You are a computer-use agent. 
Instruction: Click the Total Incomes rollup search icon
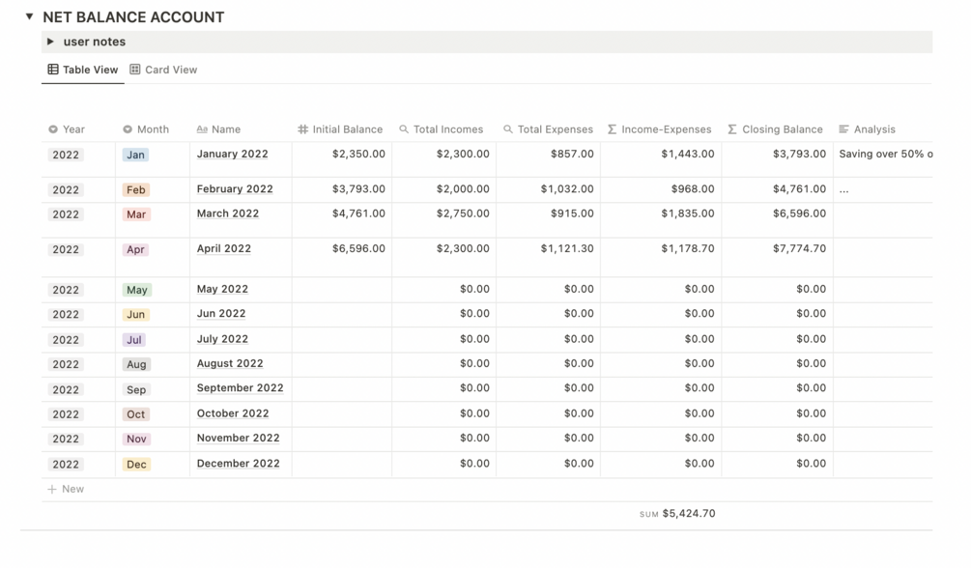click(404, 129)
